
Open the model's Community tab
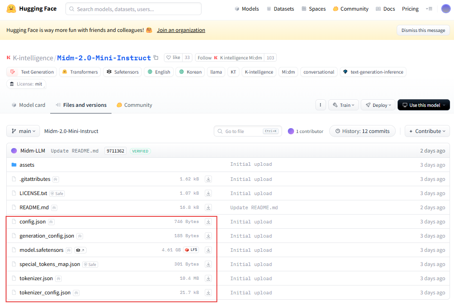134,105
